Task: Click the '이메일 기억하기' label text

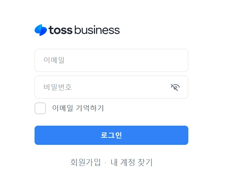Action: (x=78, y=108)
